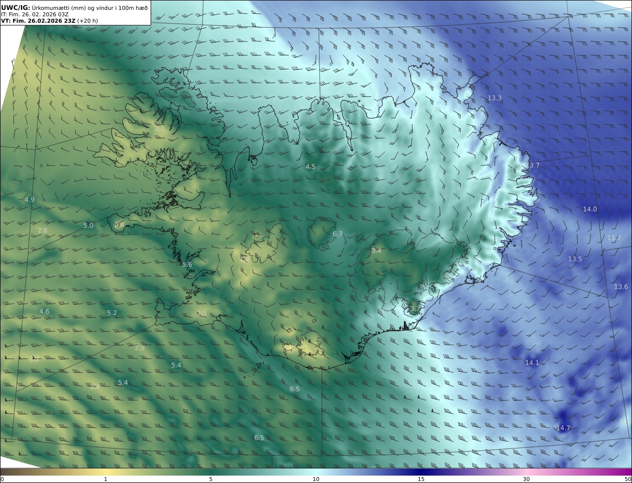Click the 13.6 map value
Screen dimensions: 632x483
[x=621, y=287]
